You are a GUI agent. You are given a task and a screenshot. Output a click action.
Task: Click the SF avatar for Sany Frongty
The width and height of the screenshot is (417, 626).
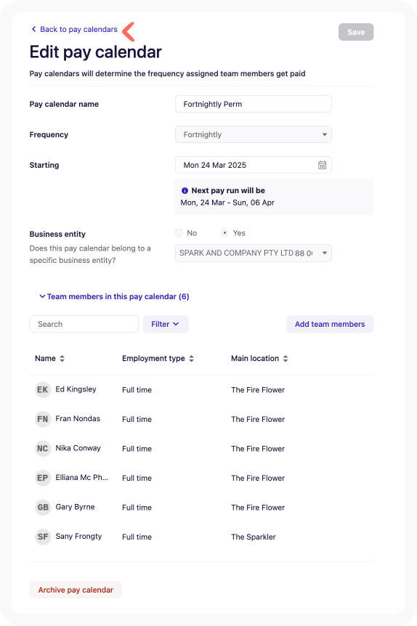pyautogui.click(x=43, y=537)
